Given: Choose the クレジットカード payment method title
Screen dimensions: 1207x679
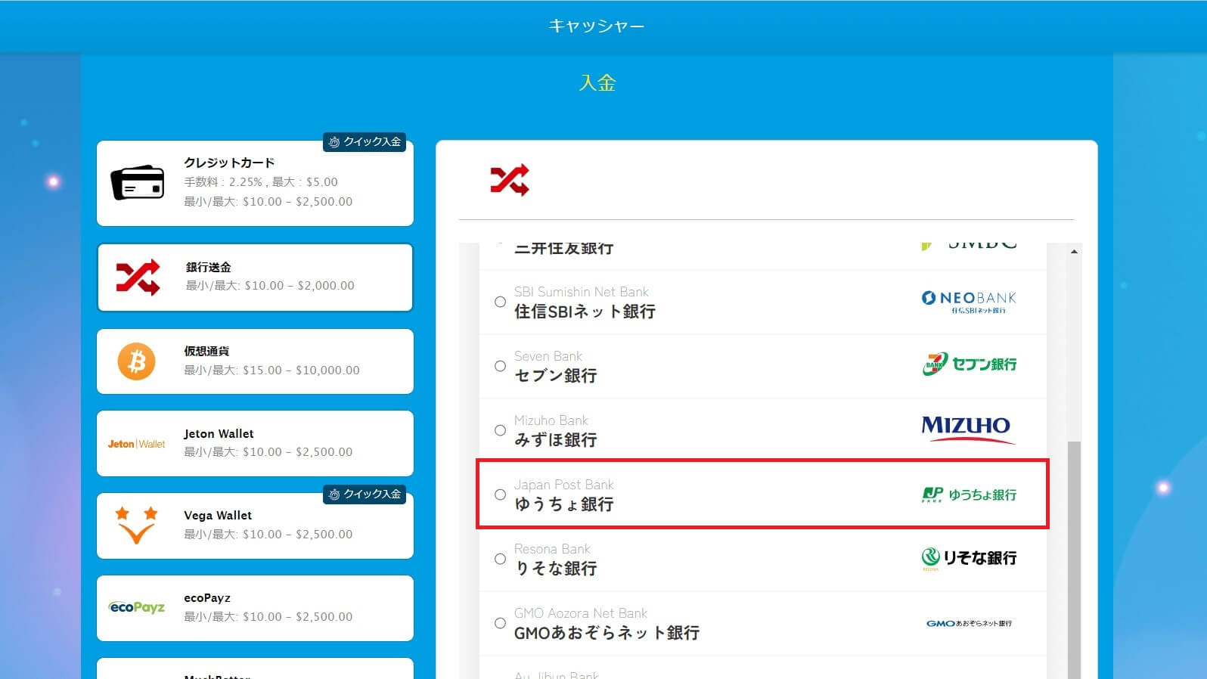Looking at the screenshot, I should pos(229,163).
